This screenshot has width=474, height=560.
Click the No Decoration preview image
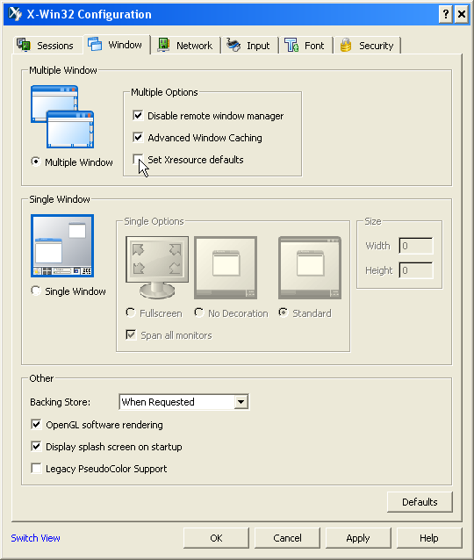coord(226,267)
